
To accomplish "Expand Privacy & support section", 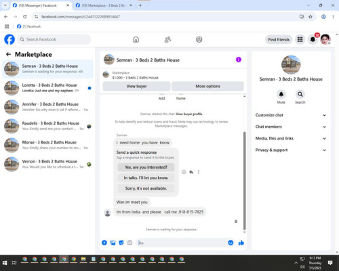I will 290,150.
